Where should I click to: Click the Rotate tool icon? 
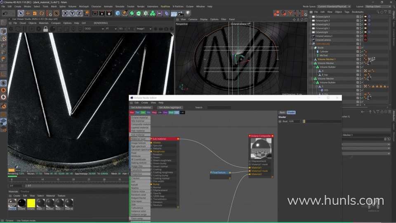click(x=42, y=13)
